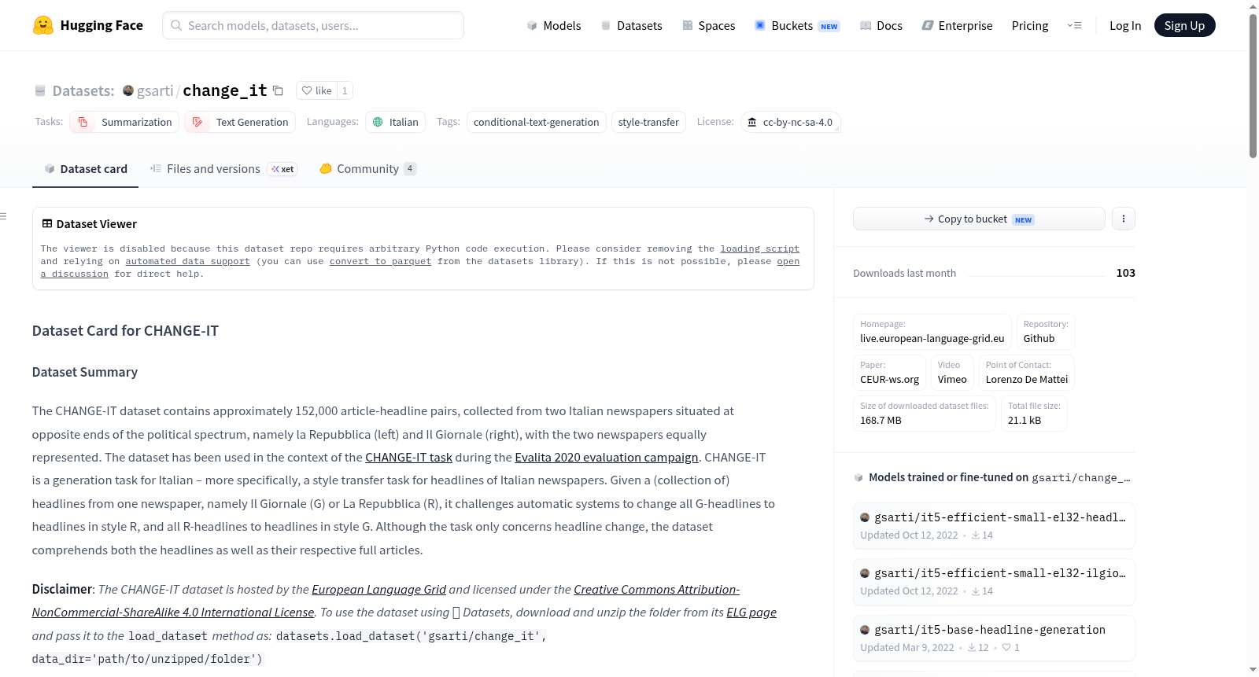Open the Pricing page
The image size is (1259, 677).
point(1030,25)
